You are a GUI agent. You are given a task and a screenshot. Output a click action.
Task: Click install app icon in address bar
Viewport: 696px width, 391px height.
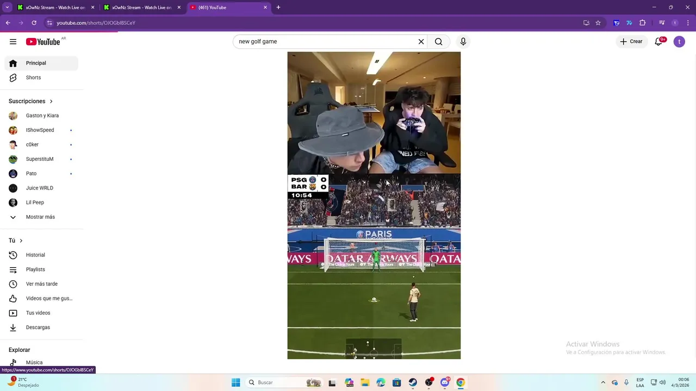[586, 23]
